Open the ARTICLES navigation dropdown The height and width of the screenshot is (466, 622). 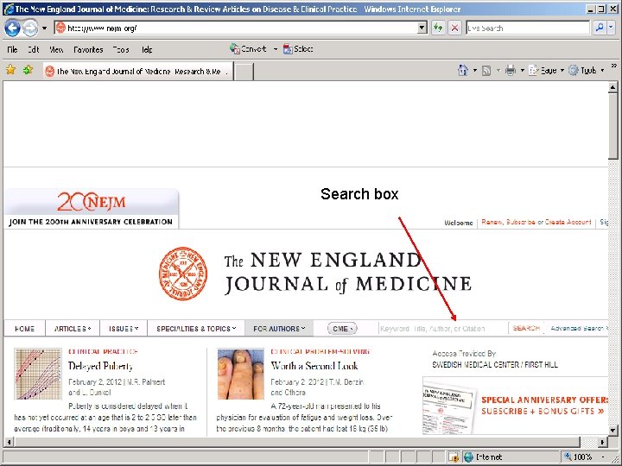coord(73,329)
